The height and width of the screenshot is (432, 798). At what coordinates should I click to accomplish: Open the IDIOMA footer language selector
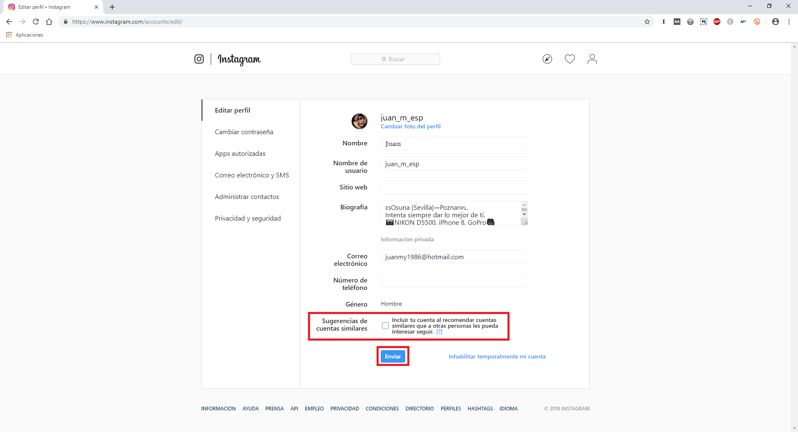(x=508, y=409)
